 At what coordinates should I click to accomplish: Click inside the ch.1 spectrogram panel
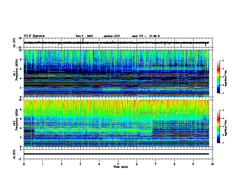tap(116, 73)
